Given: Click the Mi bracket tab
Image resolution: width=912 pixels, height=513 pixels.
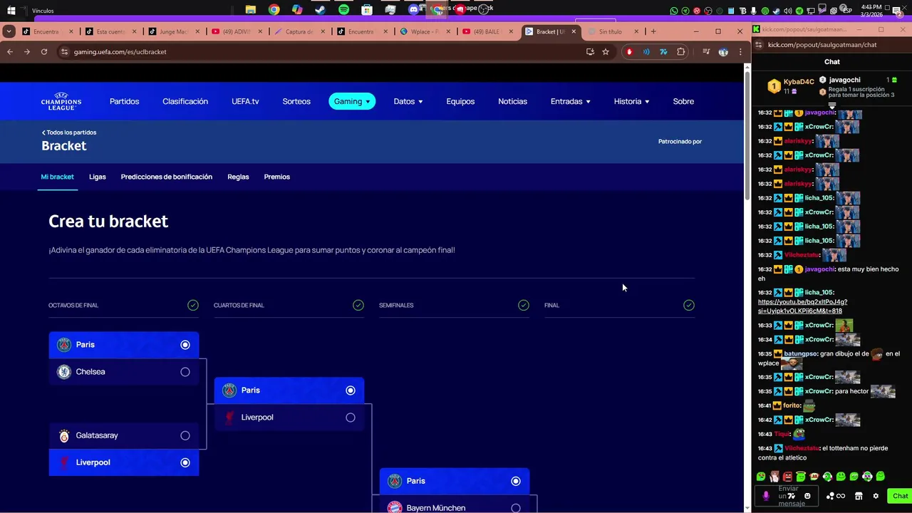Looking at the screenshot, I should click(57, 177).
